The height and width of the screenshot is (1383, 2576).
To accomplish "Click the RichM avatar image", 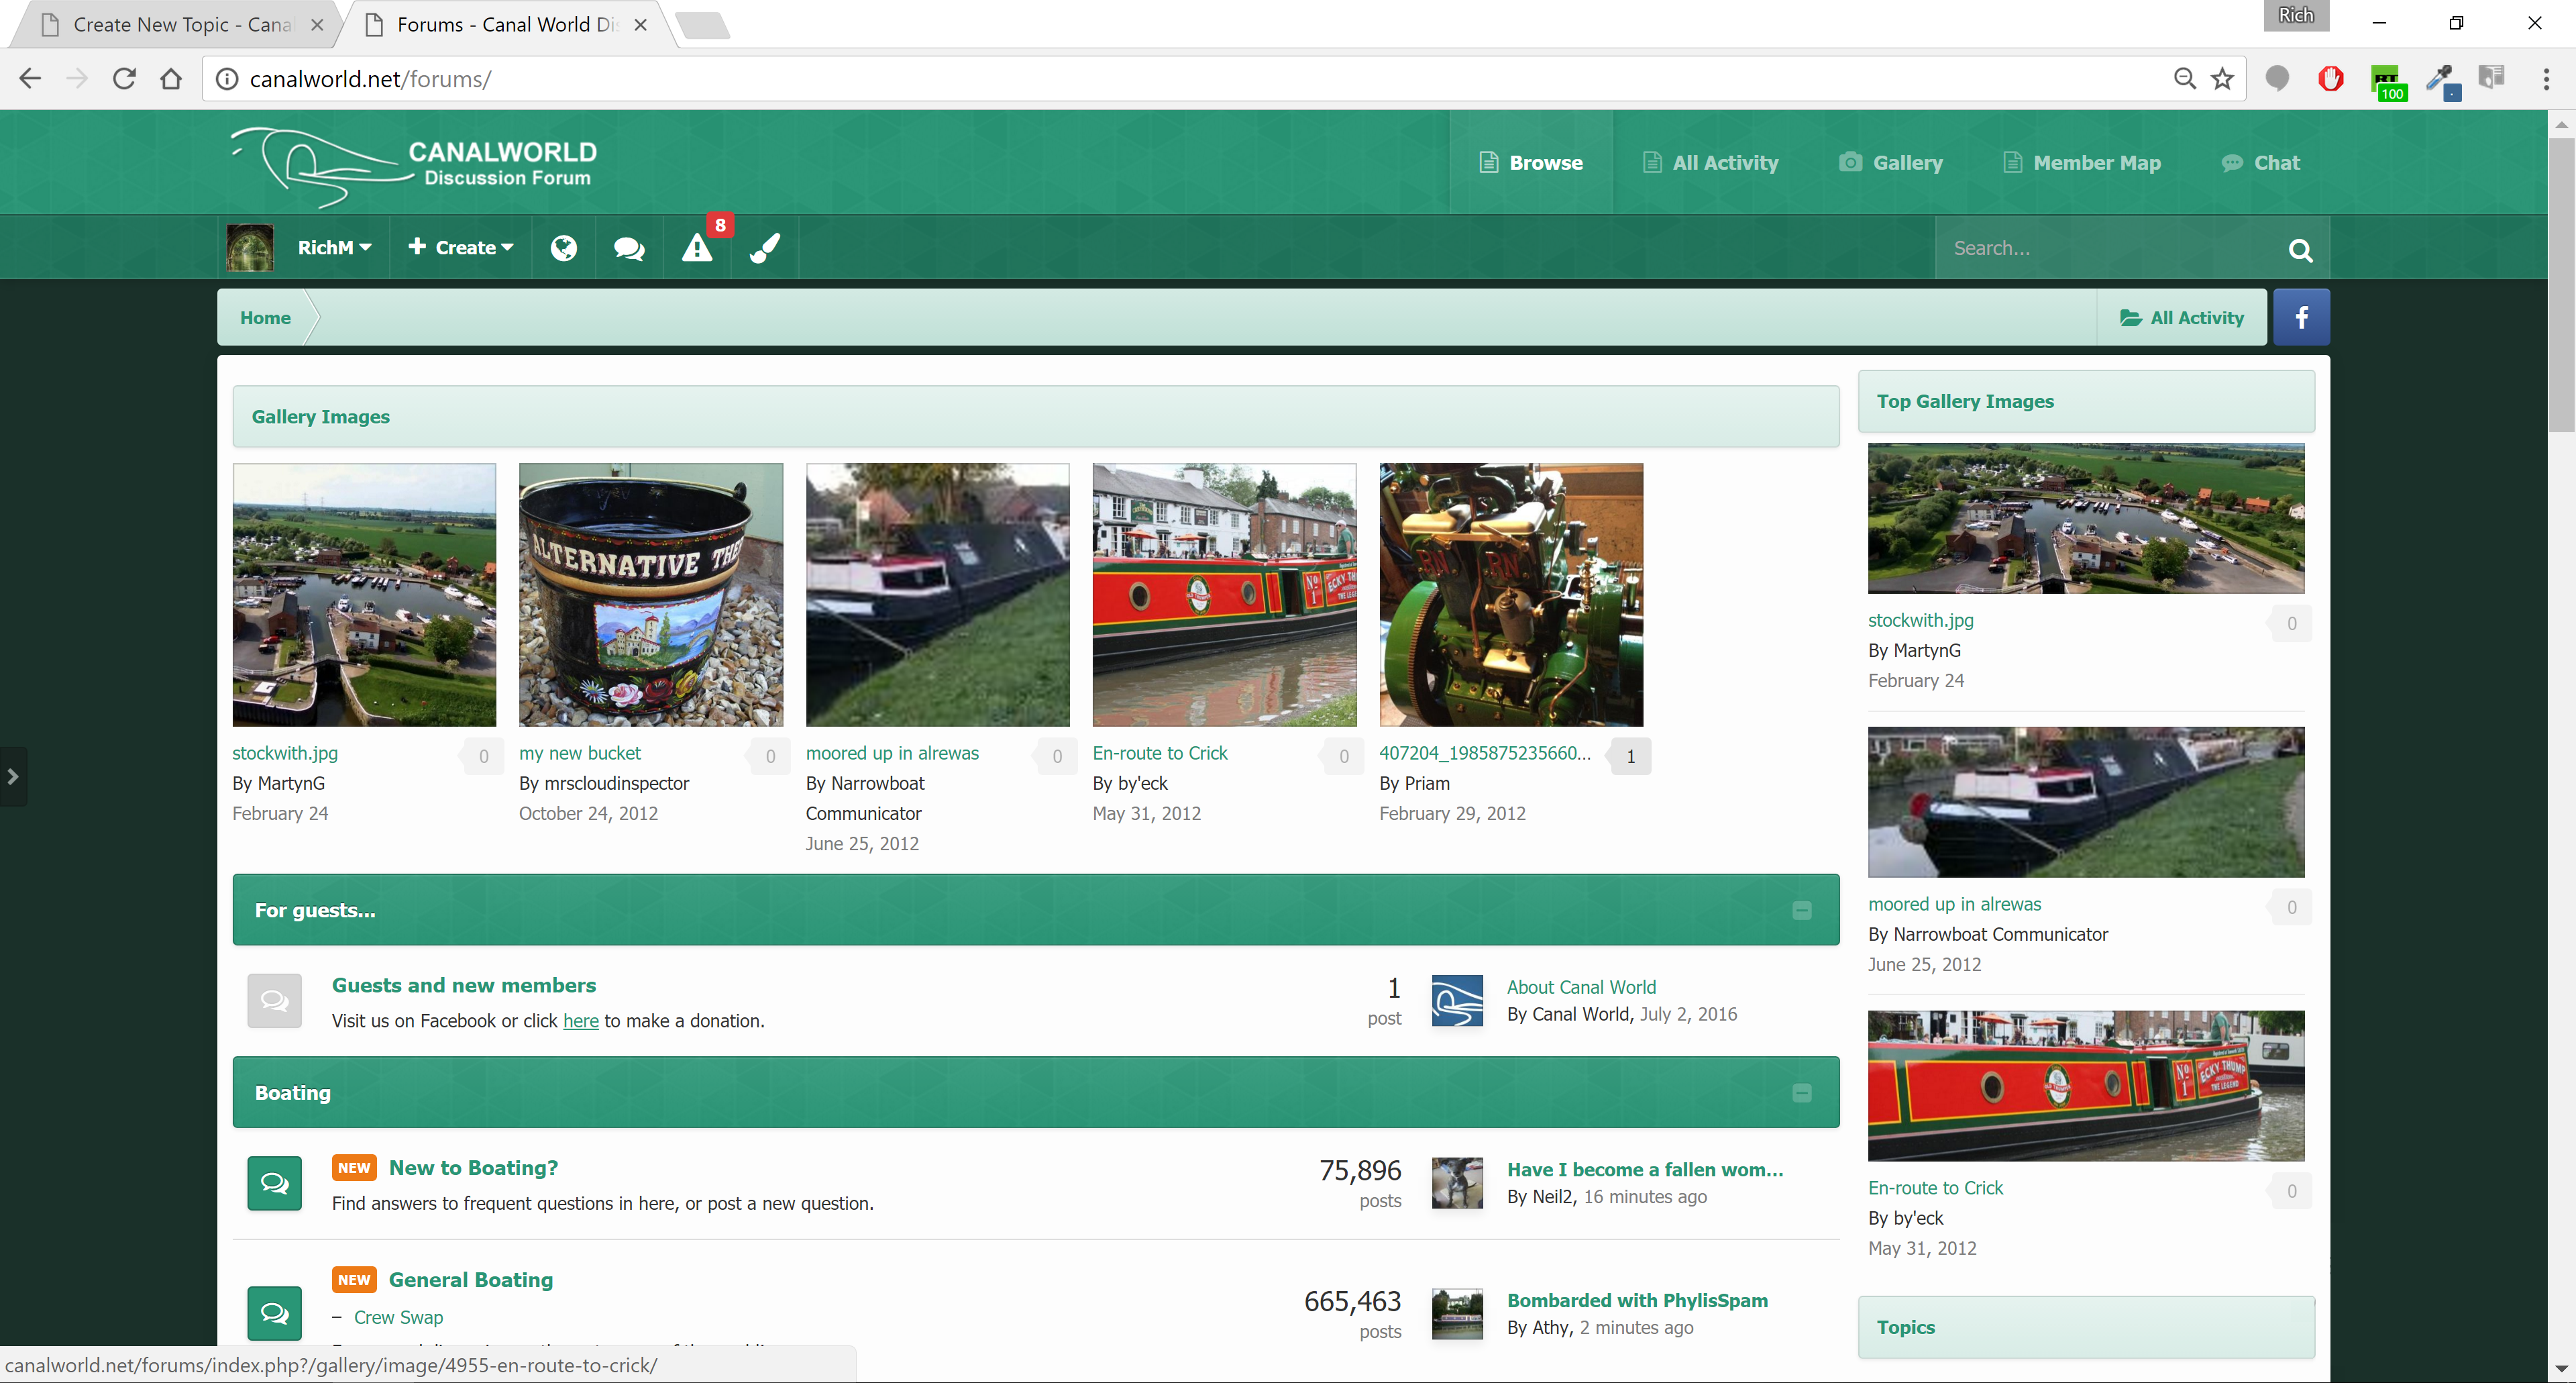I will (250, 248).
